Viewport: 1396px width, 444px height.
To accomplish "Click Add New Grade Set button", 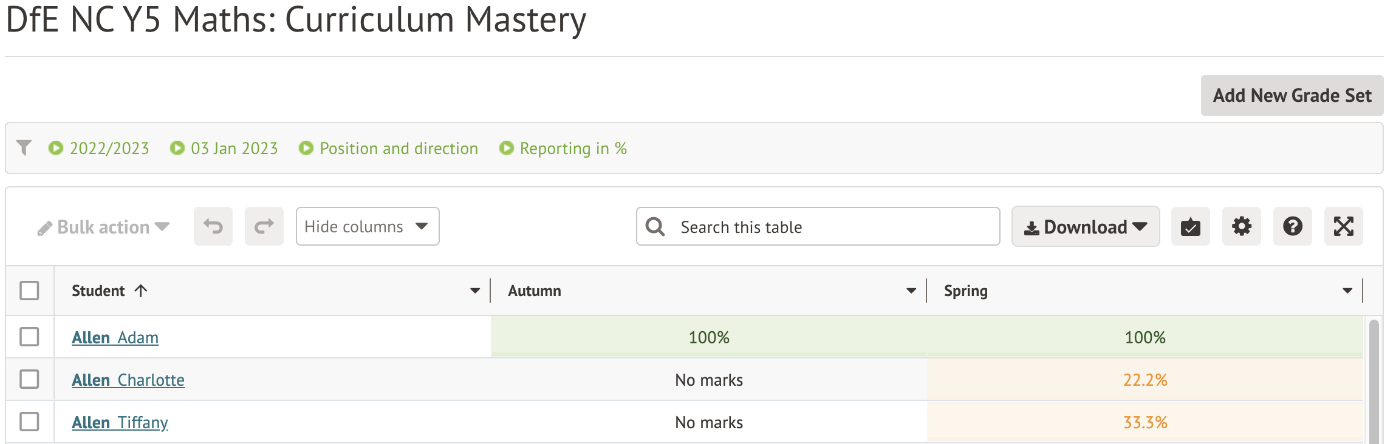I will point(1292,96).
